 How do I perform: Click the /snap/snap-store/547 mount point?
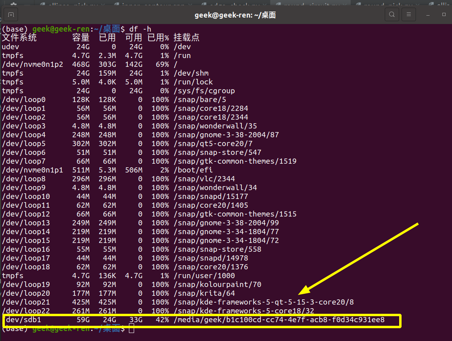pyautogui.click(x=217, y=152)
